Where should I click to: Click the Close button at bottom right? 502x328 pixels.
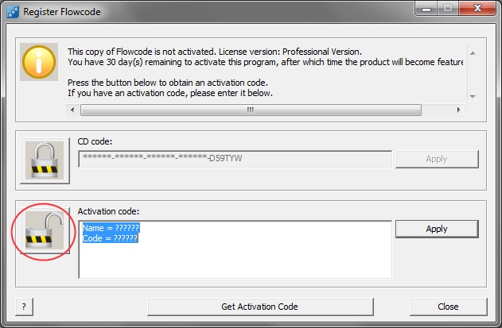(x=448, y=307)
